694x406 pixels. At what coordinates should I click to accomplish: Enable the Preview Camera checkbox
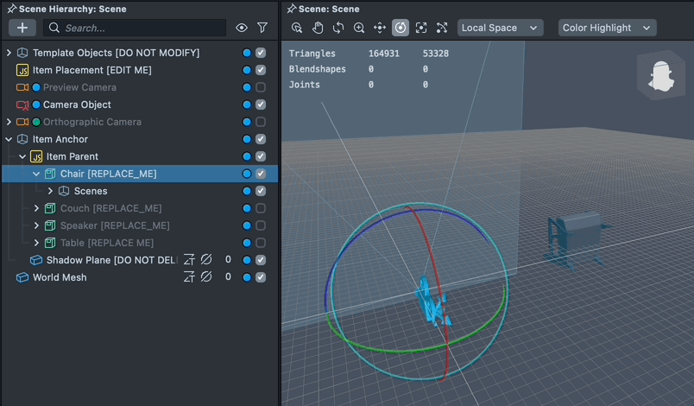(261, 87)
